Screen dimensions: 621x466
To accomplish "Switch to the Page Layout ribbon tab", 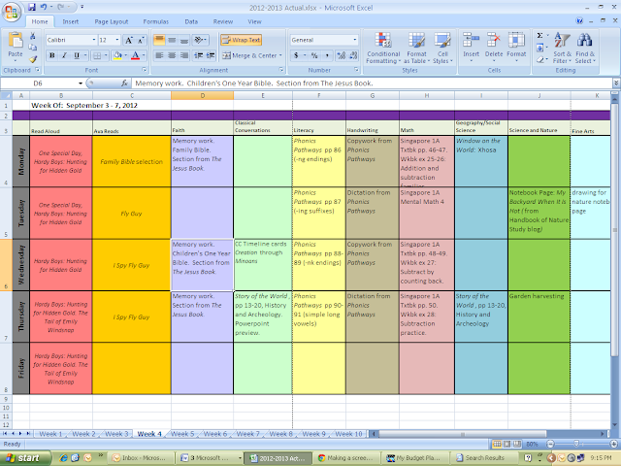I will 112,21.
